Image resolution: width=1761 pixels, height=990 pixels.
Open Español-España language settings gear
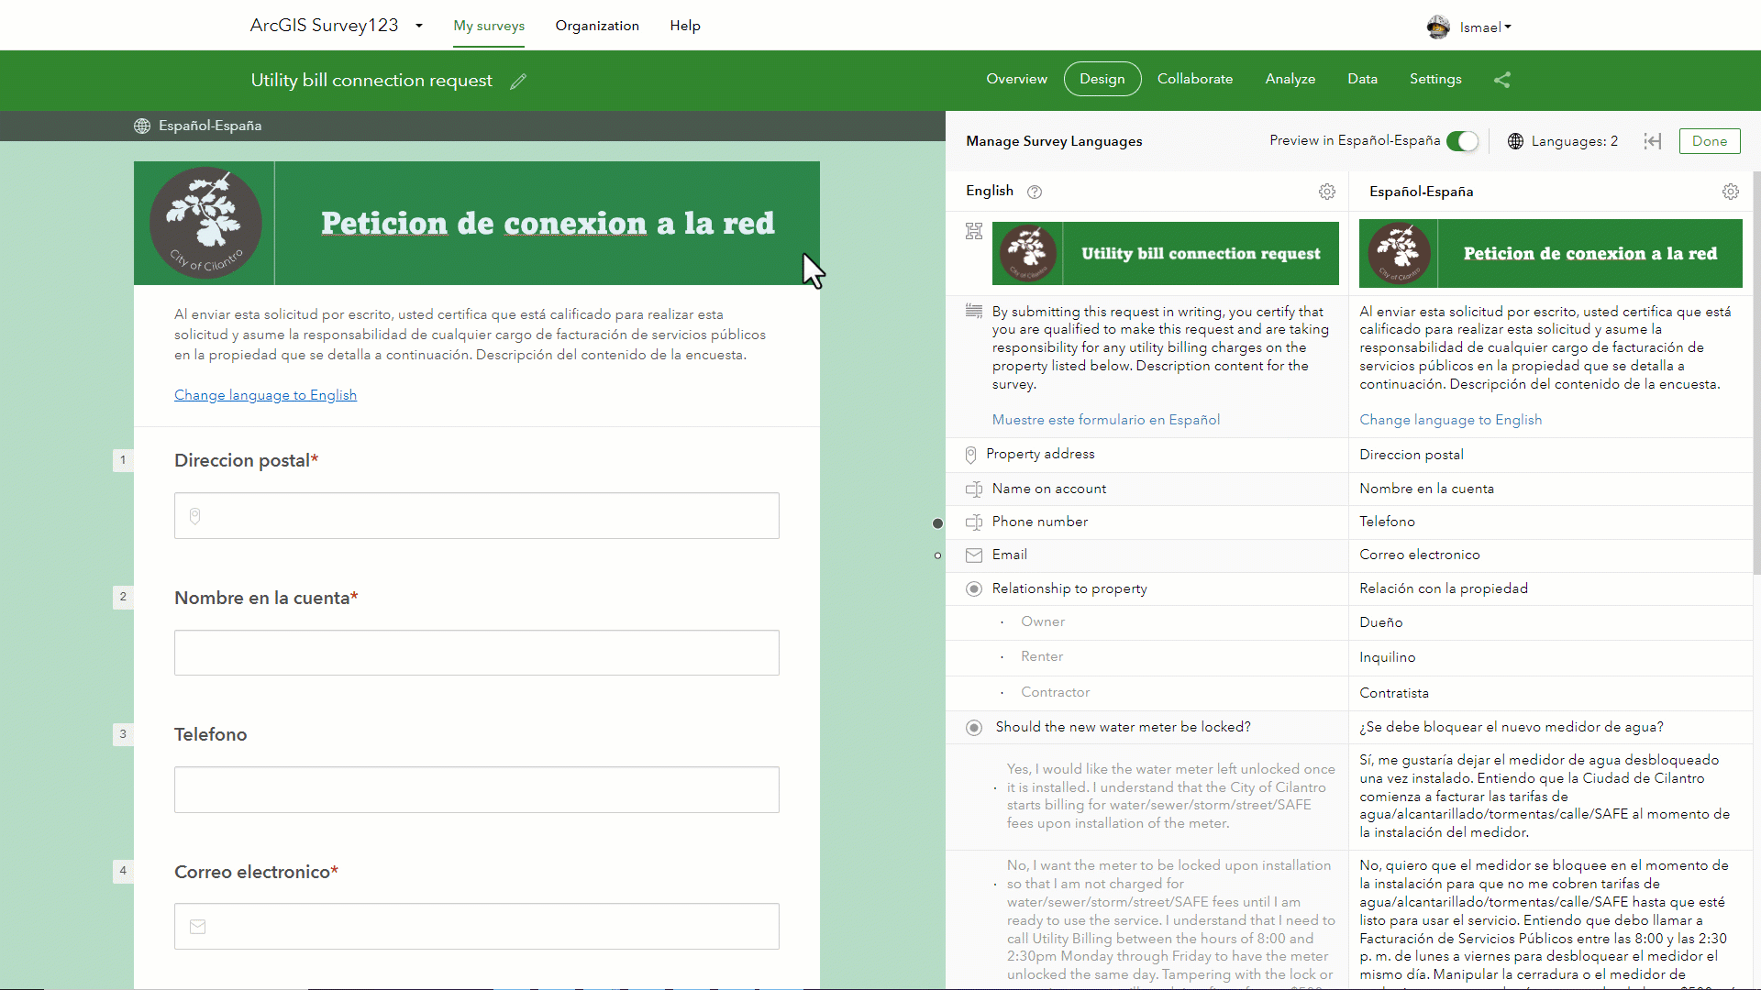coord(1730,192)
